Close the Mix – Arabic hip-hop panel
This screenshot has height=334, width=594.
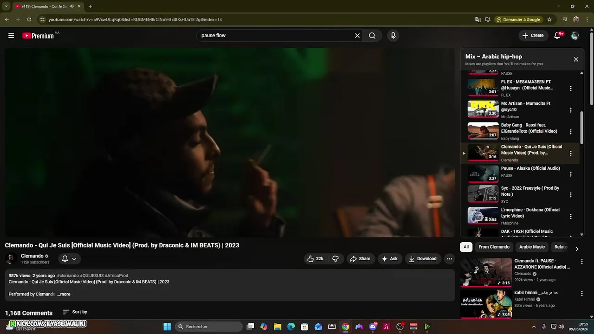click(576, 59)
